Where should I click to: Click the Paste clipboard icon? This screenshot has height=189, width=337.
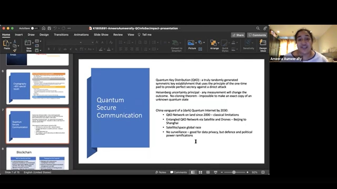[x=7, y=43]
